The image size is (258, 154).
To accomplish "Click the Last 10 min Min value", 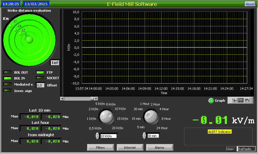I will coord(51,117).
